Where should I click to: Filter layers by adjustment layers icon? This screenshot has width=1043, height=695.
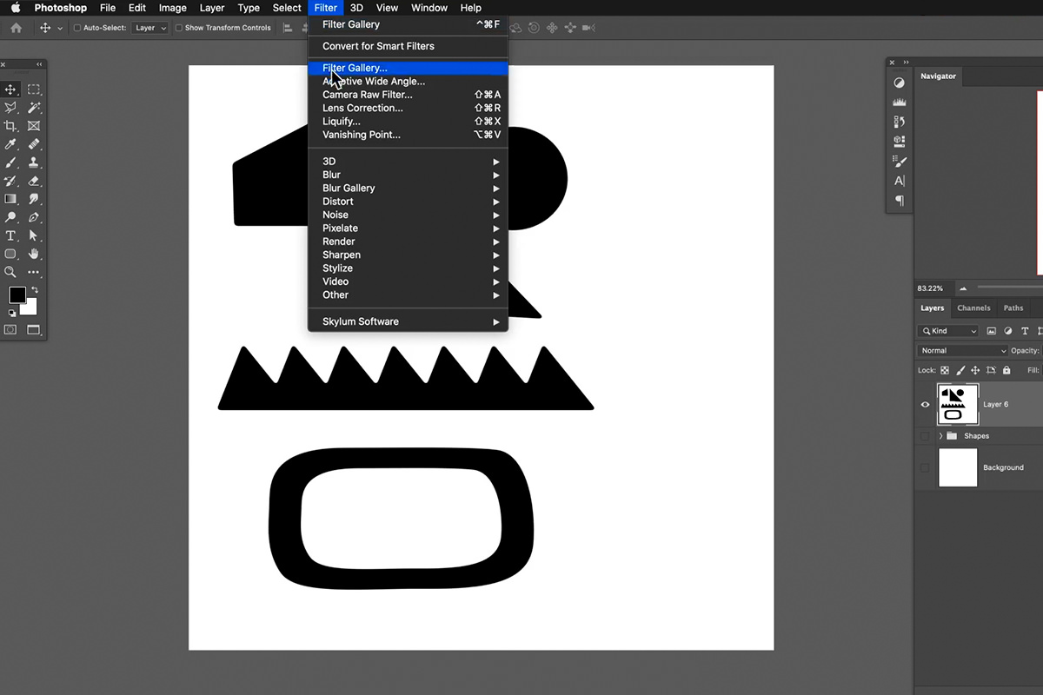1008,331
